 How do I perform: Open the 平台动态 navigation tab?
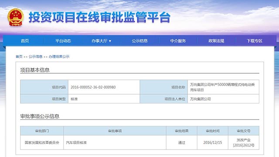63,41
